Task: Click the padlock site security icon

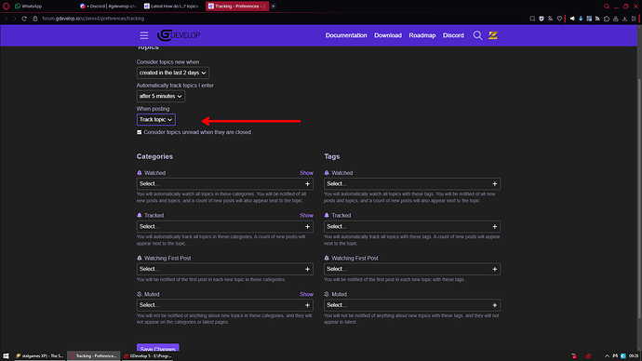Action: tap(35, 19)
